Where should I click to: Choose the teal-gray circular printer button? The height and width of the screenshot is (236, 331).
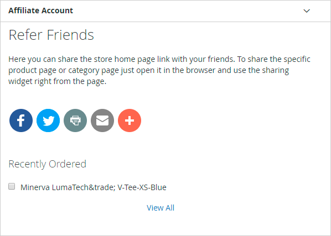click(75, 120)
